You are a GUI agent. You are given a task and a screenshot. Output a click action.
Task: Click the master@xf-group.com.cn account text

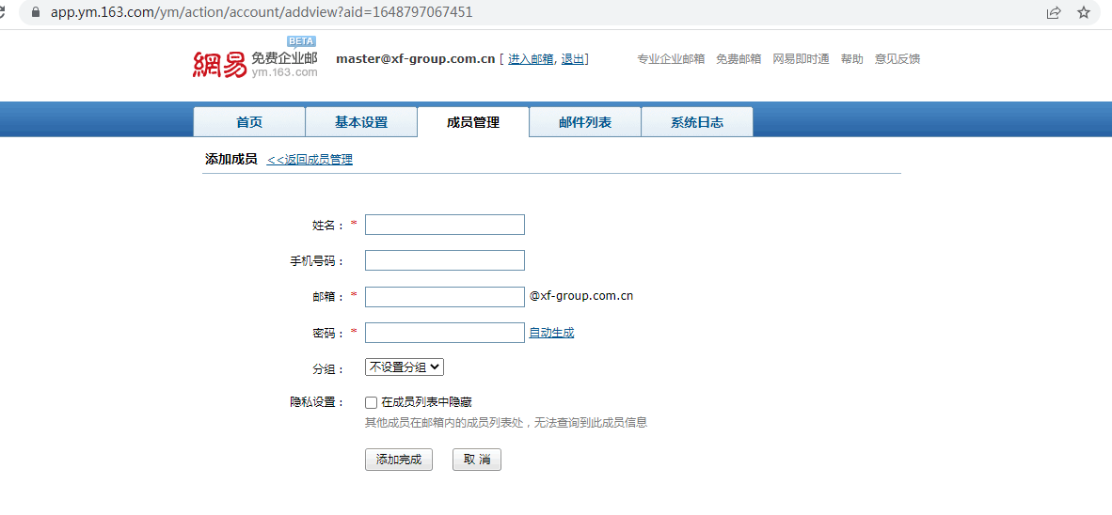pos(415,59)
